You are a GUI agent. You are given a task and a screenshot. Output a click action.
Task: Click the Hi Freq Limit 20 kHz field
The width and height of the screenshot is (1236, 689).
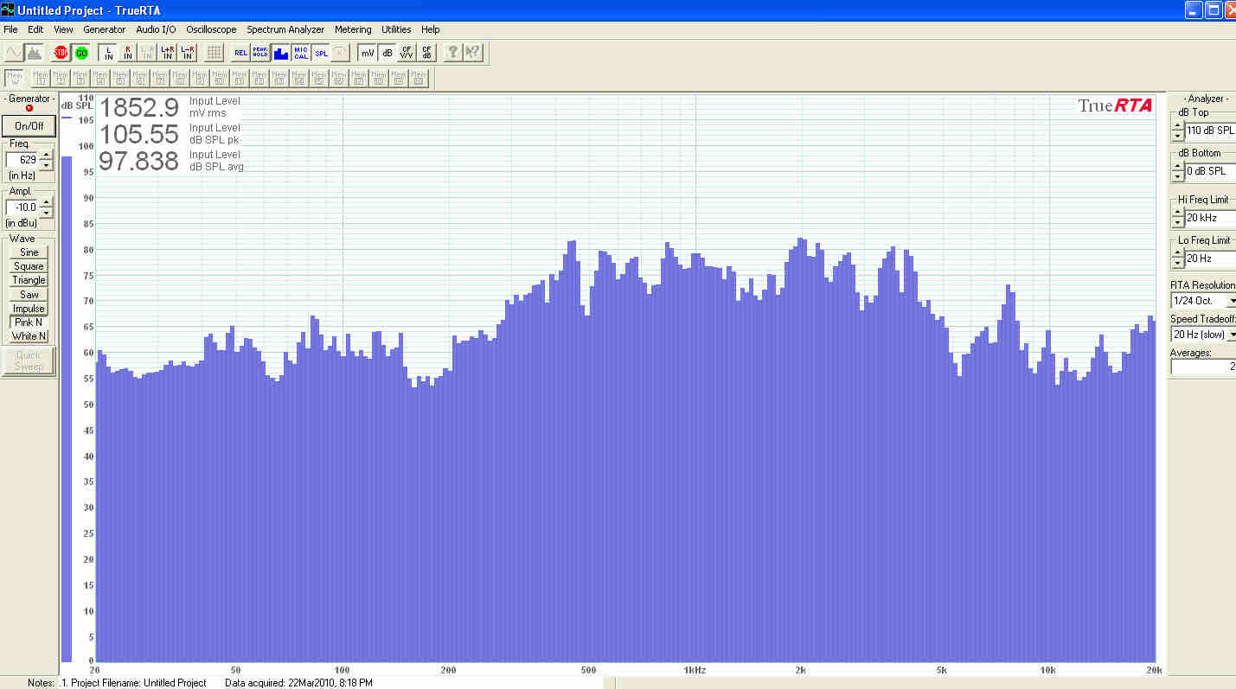click(1210, 218)
